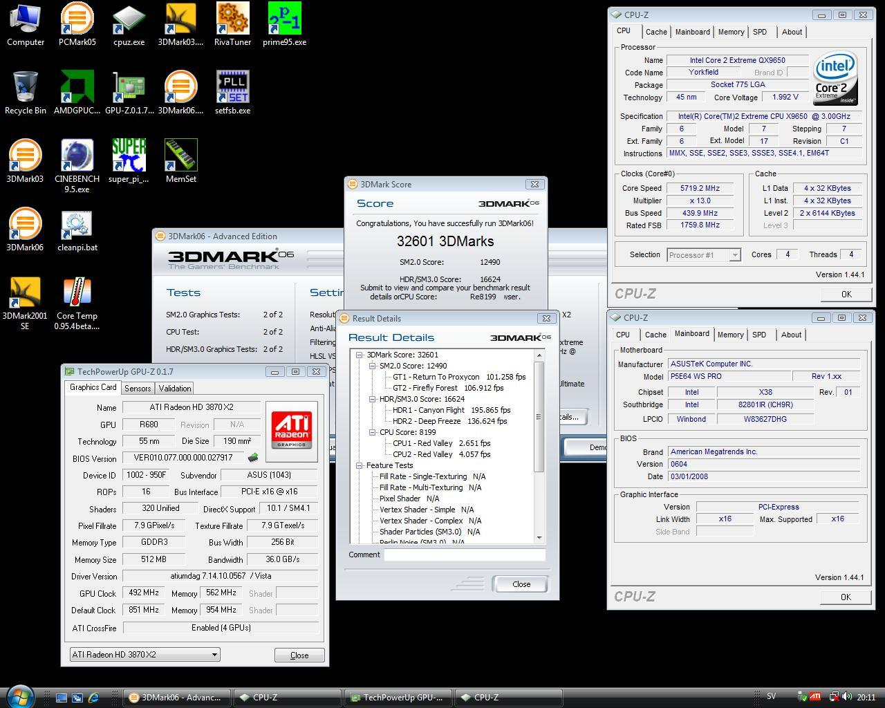Screen dimensions: 885x708
Task: Click the TechPowerUp GPU-Z taskbar button
Action: [397, 698]
